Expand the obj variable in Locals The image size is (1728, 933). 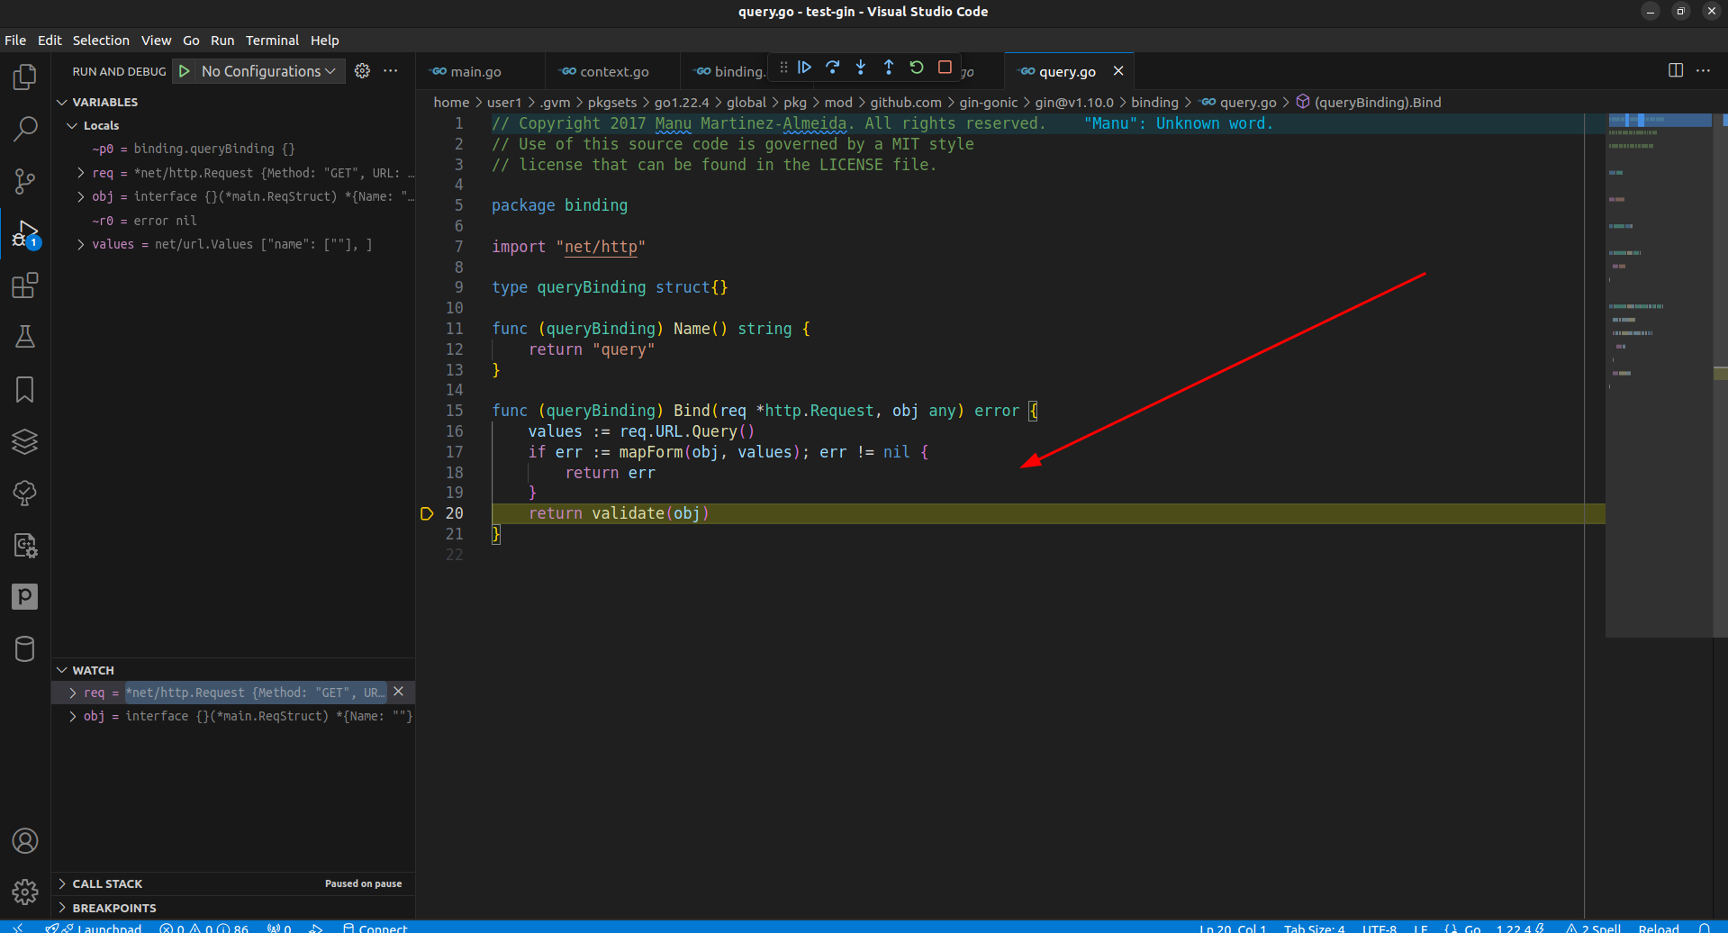(81, 196)
